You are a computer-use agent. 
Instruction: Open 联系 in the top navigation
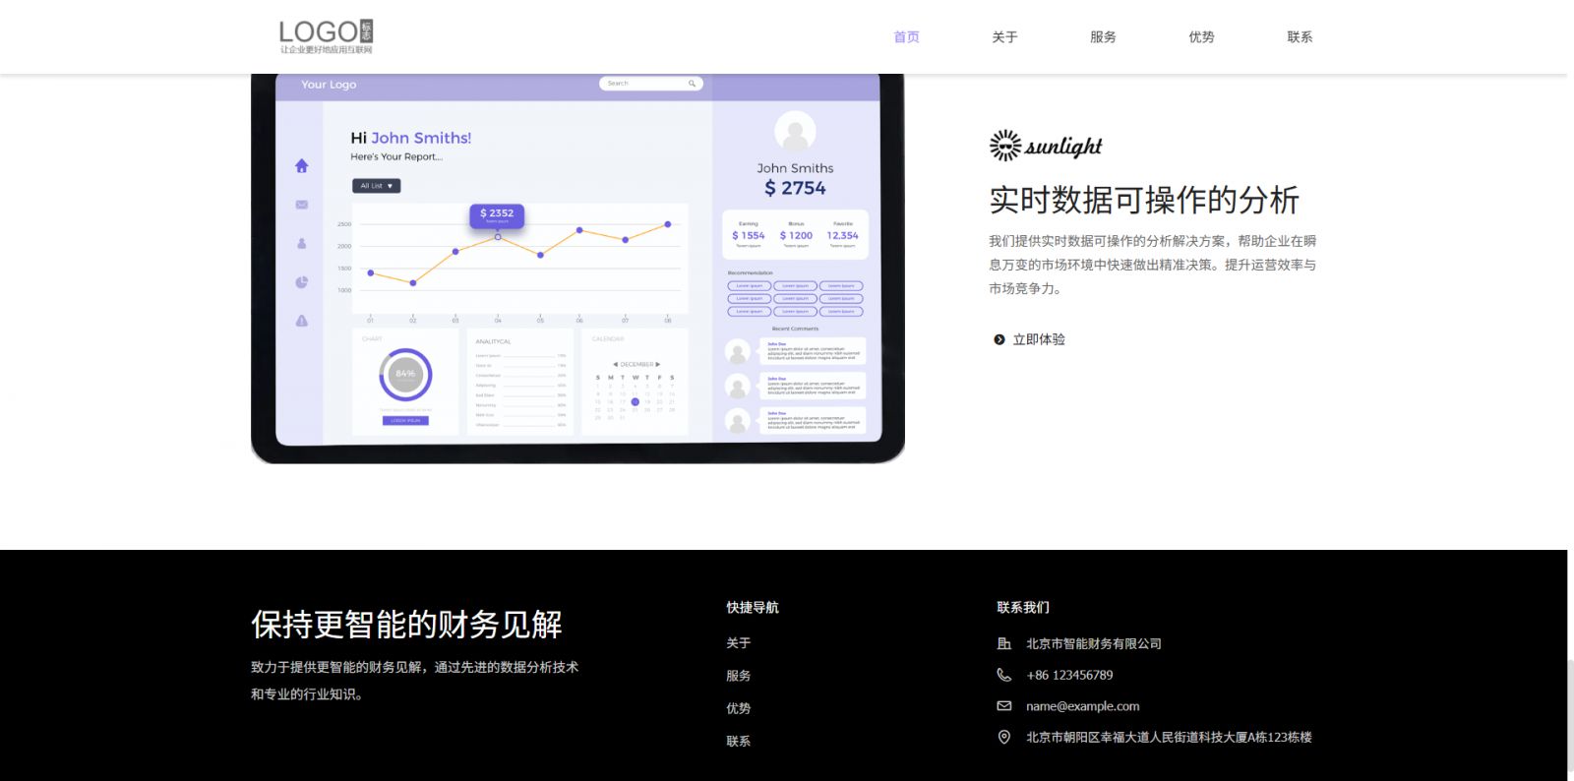(x=1300, y=37)
